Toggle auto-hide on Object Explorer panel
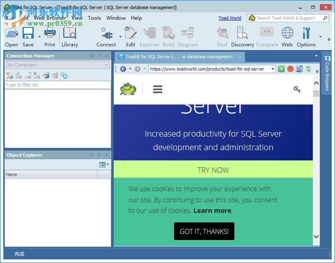335x263 pixels. click(x=99, y=155)
